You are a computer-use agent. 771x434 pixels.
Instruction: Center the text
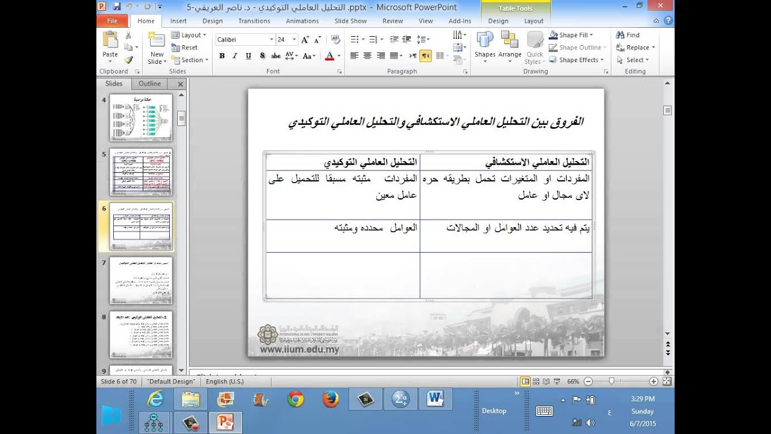(367, 55)
